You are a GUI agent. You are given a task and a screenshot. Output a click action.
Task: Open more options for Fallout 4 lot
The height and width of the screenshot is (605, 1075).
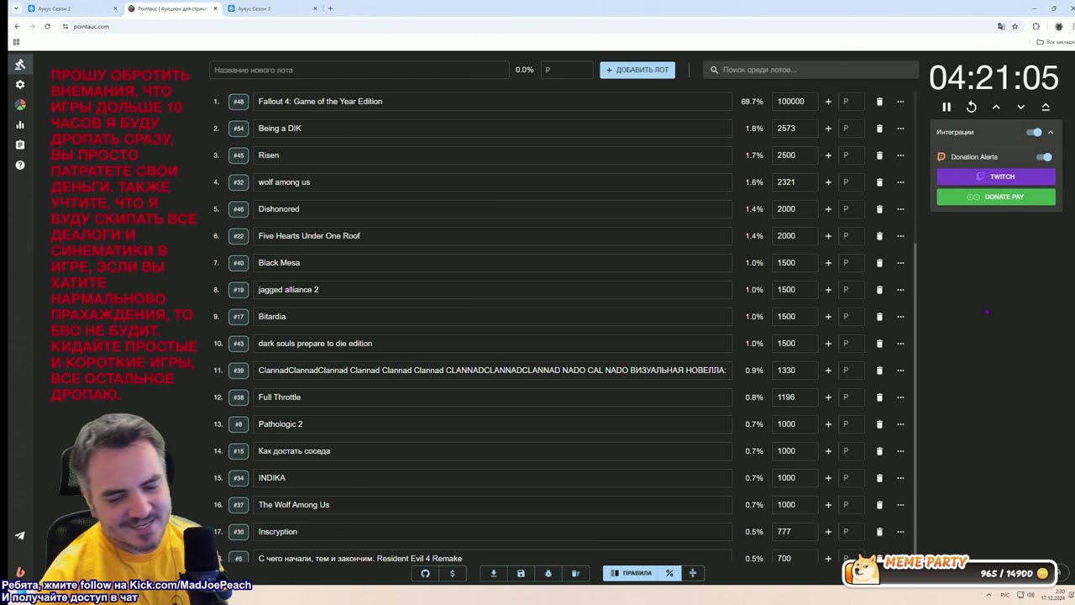coord(900,102)
